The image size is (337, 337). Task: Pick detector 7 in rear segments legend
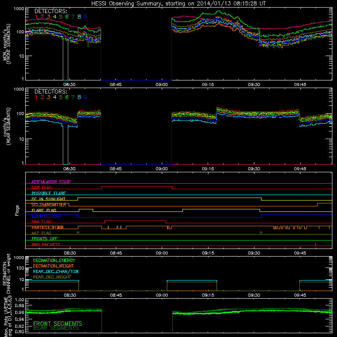pyautogui.click(x=73, y=97)
